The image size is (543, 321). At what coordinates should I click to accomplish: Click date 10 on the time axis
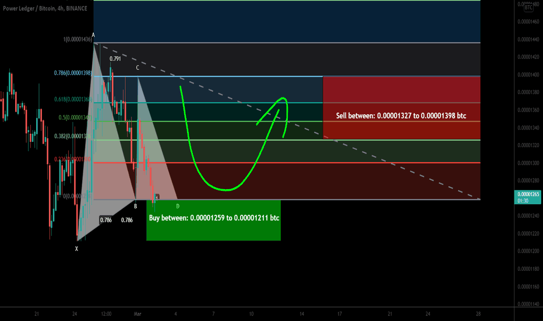pyautogui.click(x=251, y=314)
